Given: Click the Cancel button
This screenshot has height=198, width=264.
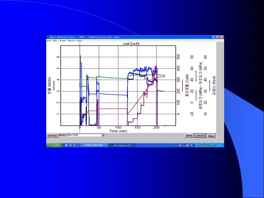Looking at the screenshot, I should pos(200,136).
